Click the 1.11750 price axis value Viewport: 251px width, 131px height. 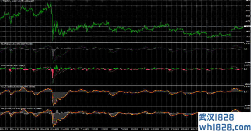[247, 21]
